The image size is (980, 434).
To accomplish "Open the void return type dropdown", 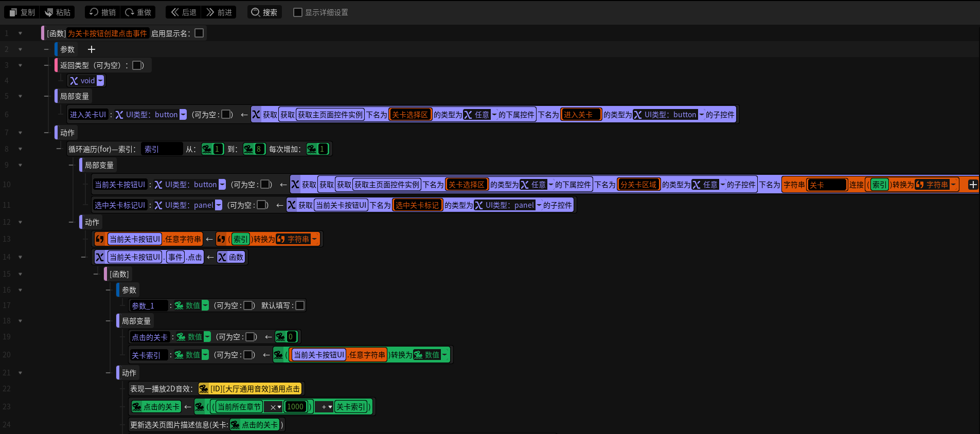I will pyautogui.click(x=100, y=81).
